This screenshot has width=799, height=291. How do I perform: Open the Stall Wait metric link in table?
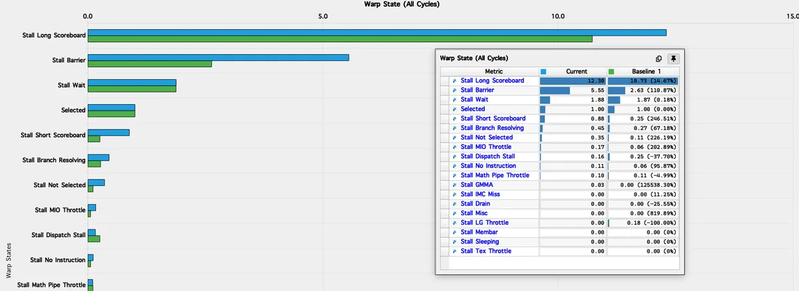coord(475,100)
